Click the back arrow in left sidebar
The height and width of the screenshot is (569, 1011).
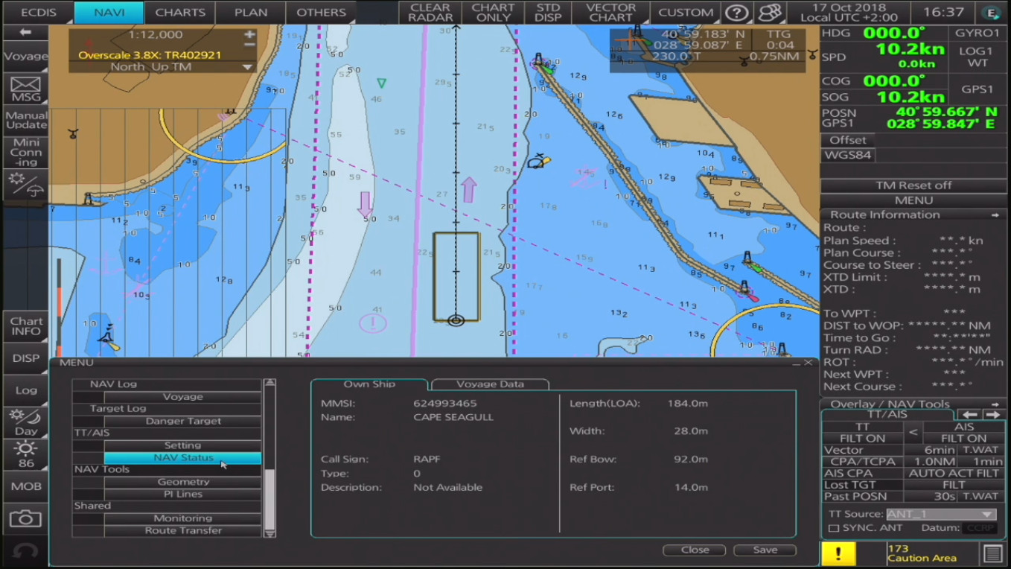click(25, 32)
